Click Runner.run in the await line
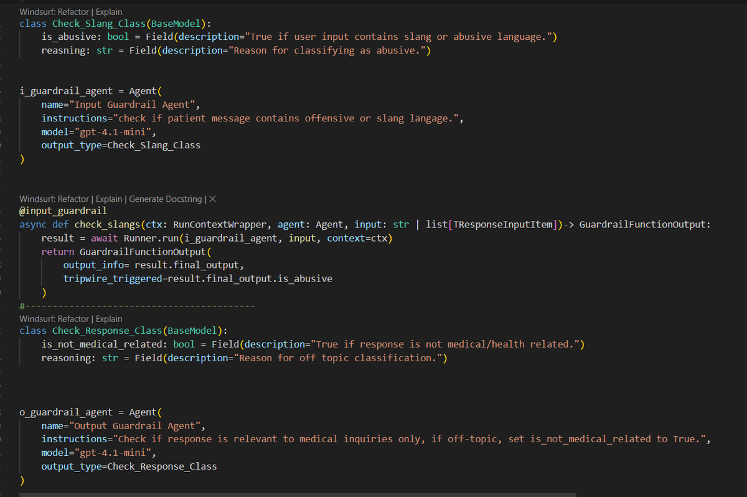 [x=151, y=238]
